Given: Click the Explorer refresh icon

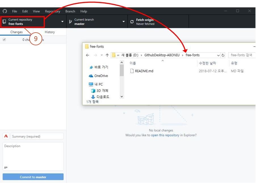Looking at the screenshot, I should coord(223,55).
